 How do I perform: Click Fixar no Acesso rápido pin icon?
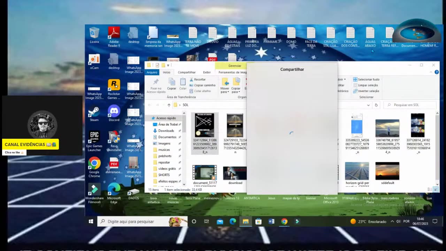(x=156, y=86)
